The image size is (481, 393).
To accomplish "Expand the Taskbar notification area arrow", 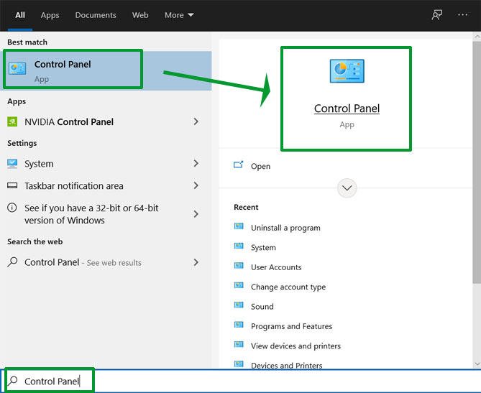I will click(196, 185).
